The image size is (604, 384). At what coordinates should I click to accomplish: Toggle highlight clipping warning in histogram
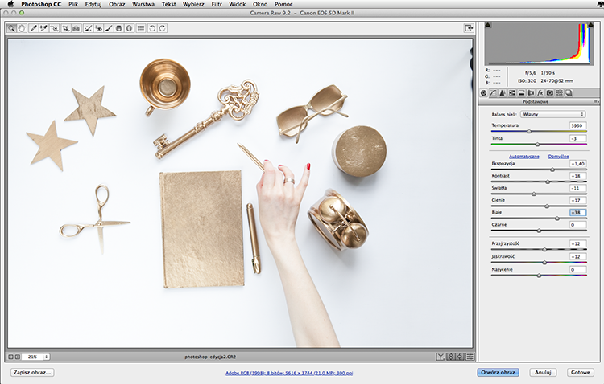[591, 25]
